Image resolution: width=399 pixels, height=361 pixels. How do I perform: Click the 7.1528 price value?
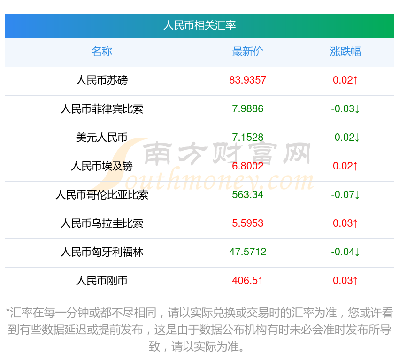tap(248, 138)
